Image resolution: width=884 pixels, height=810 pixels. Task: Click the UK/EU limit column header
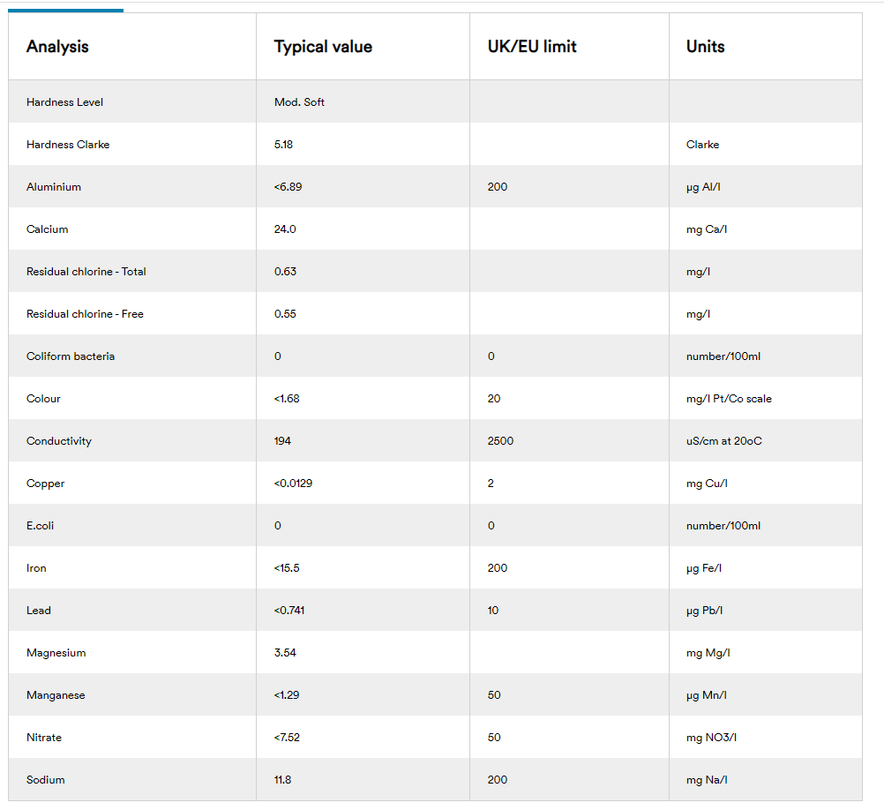click(x=532, y=47)
